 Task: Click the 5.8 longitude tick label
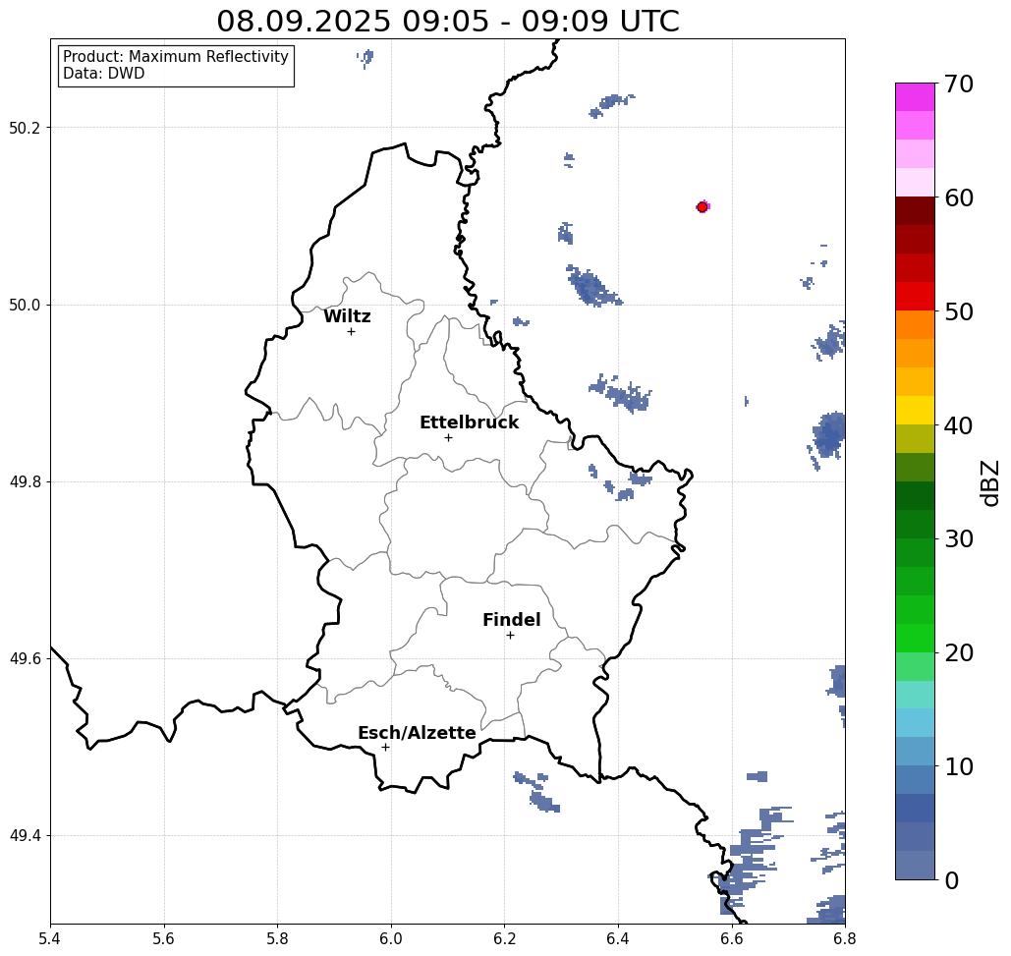pos(277,939)
